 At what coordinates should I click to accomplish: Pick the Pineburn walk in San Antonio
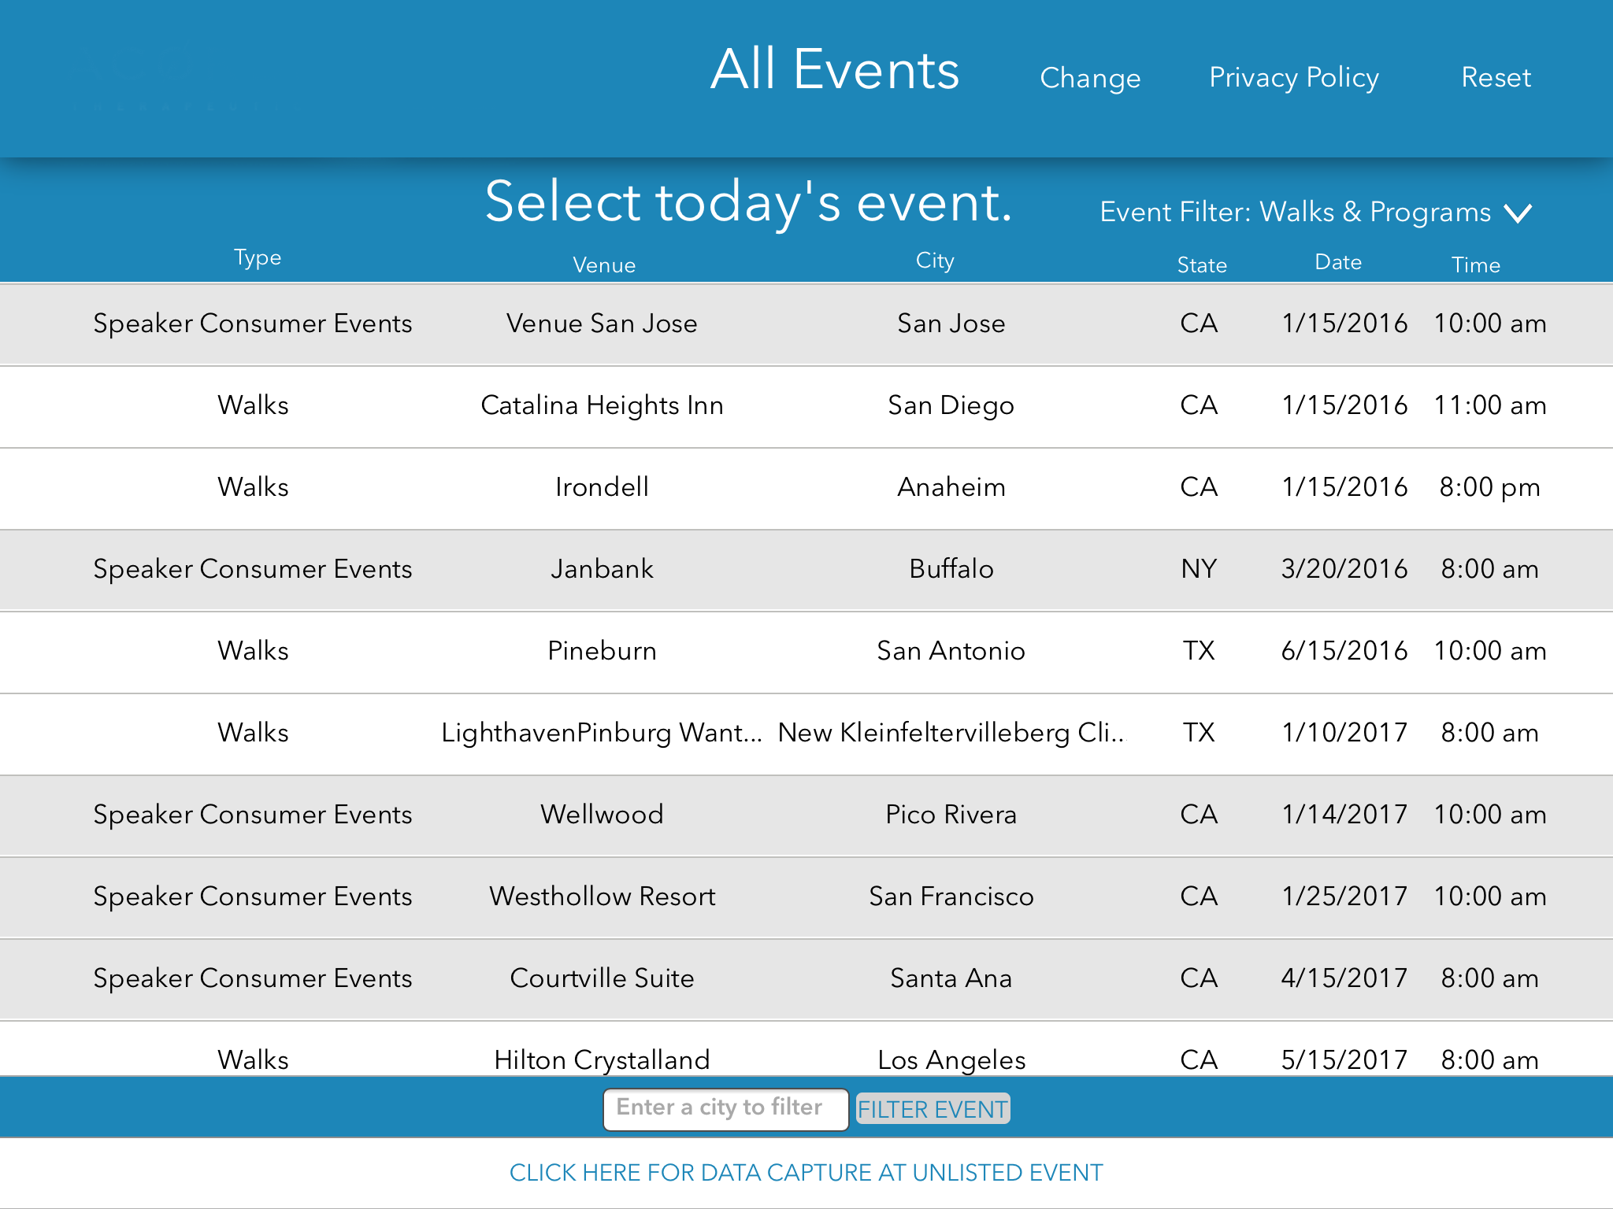[806, 651]
